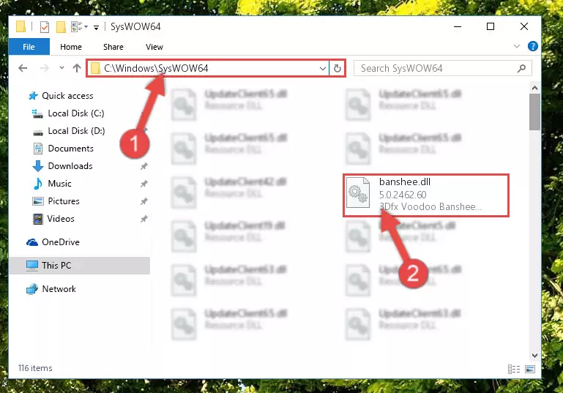
Task: Open the blue Help icon
Action: pos(532,46)
